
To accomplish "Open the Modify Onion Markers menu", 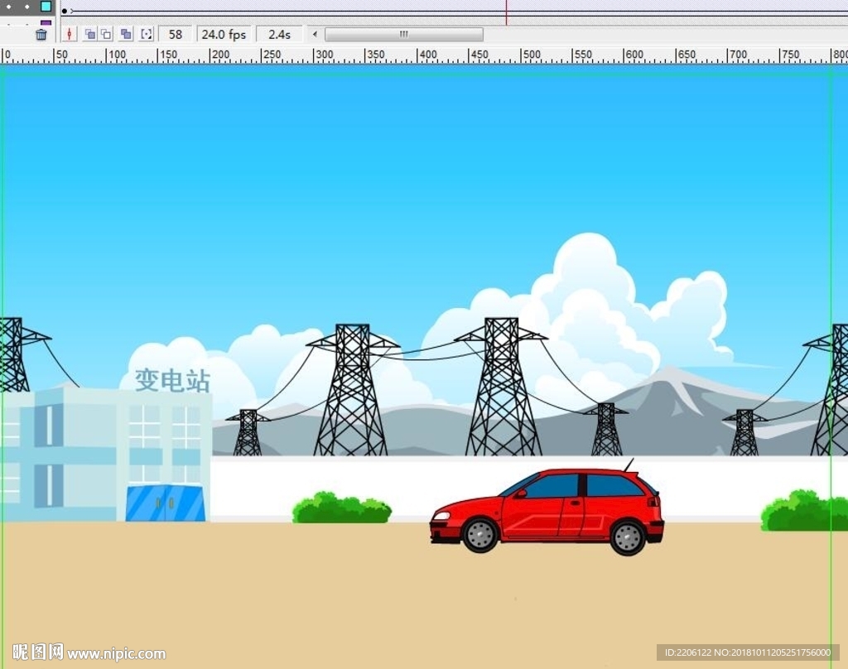I will coord(147,35).
